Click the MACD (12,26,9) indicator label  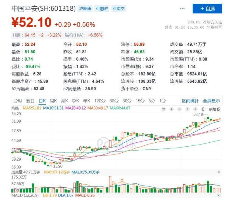[25, 195]
